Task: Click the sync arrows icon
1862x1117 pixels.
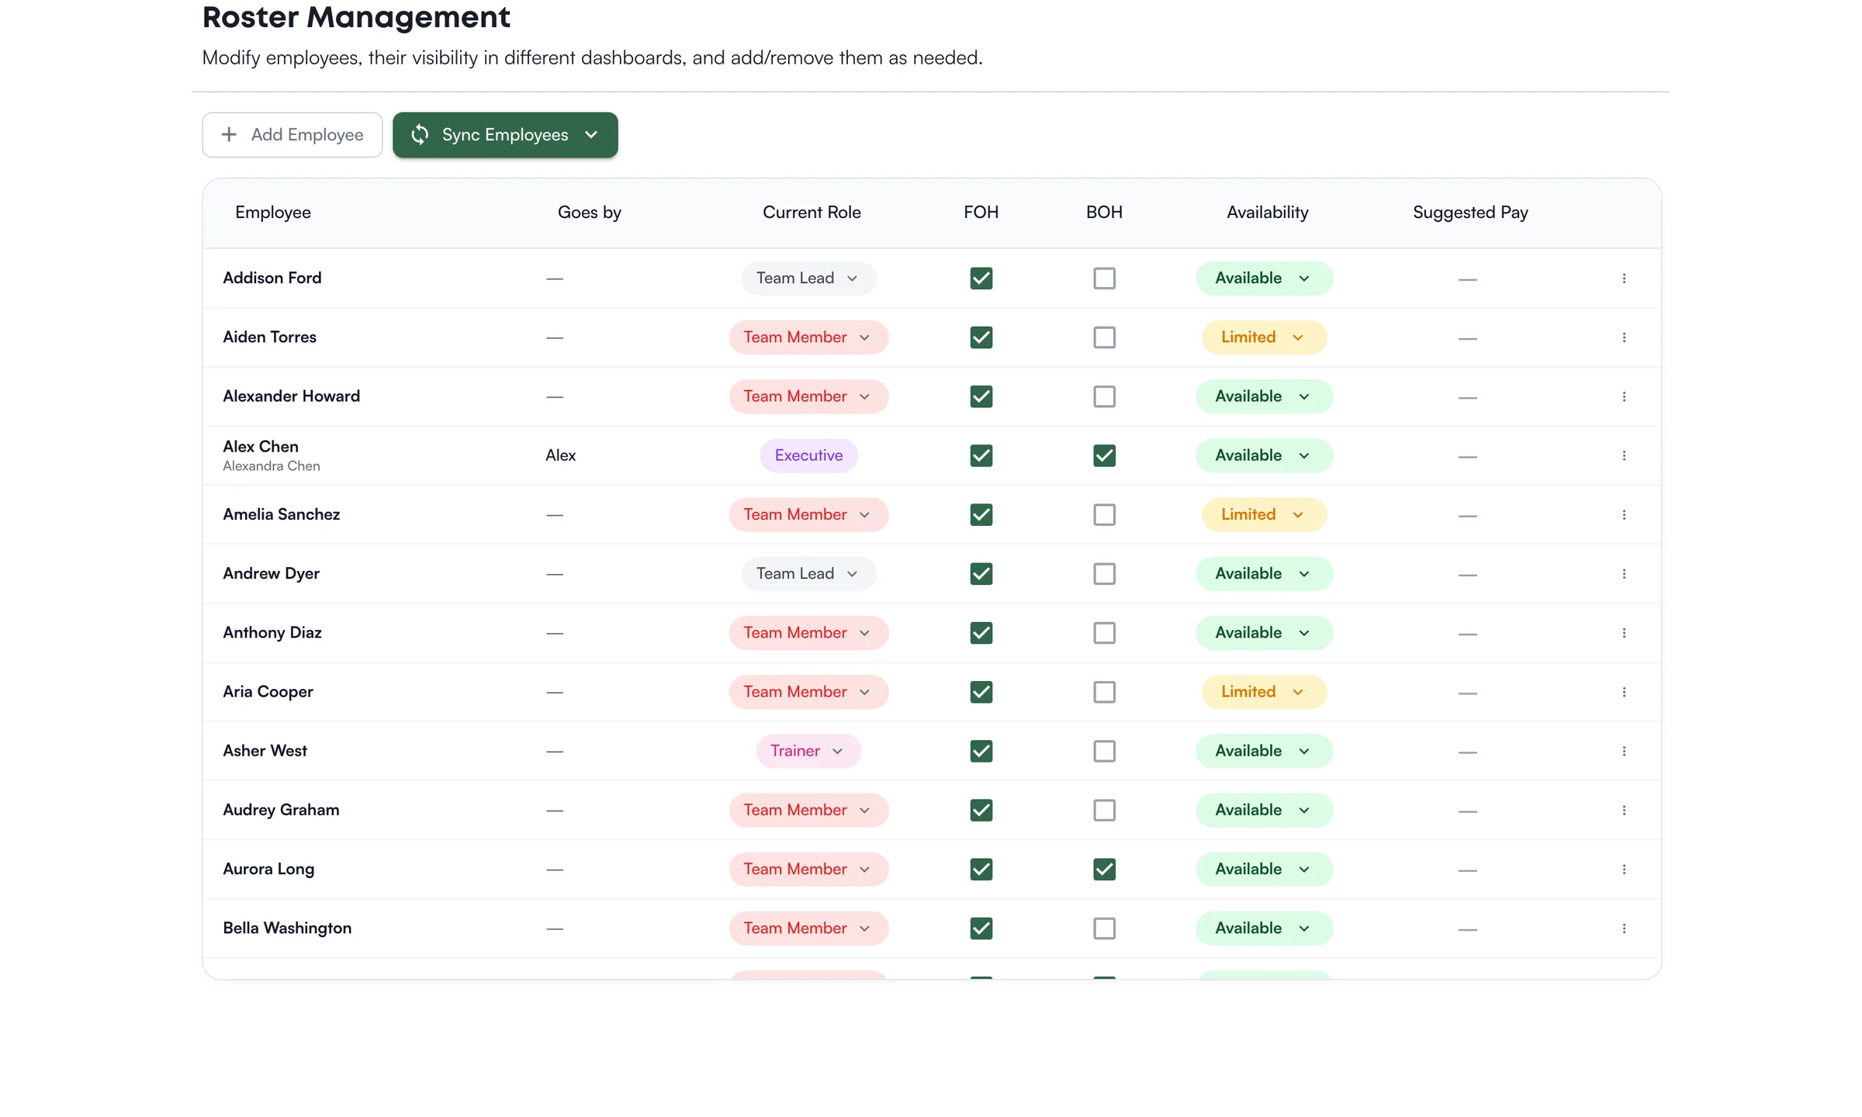Action: (420, 135)
